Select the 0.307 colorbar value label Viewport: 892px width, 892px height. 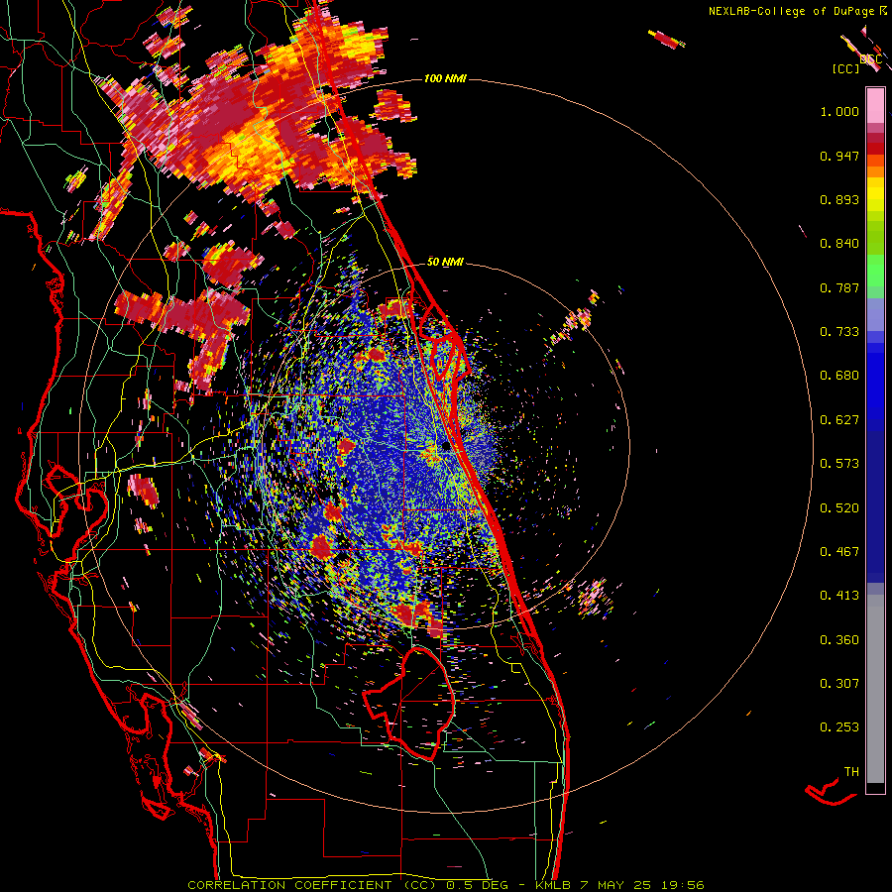tap(839, 684)
